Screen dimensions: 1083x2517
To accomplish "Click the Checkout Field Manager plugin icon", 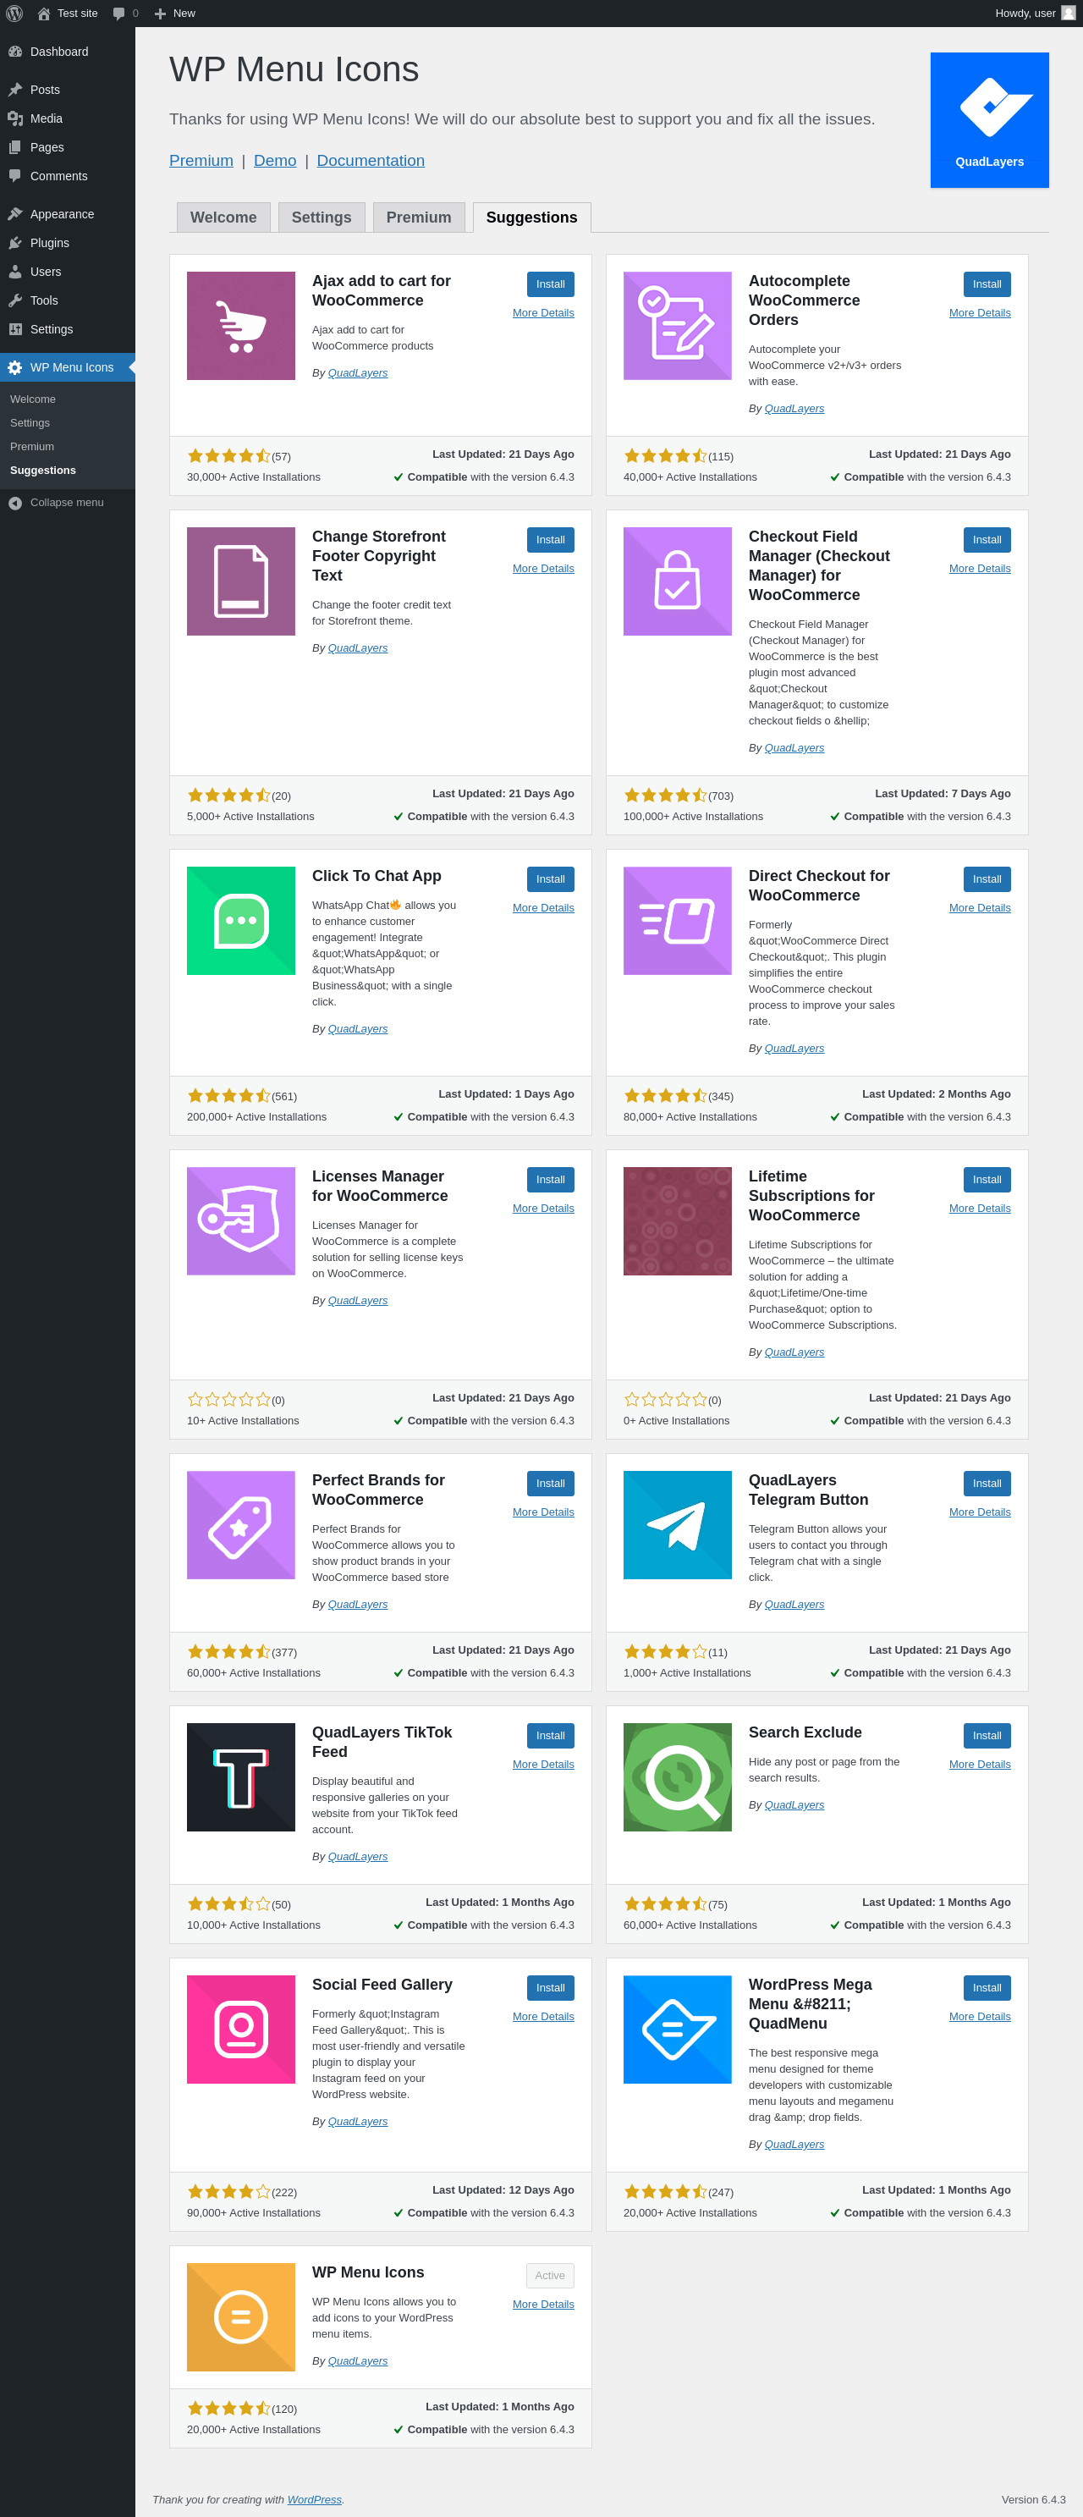I will point(678,581).
